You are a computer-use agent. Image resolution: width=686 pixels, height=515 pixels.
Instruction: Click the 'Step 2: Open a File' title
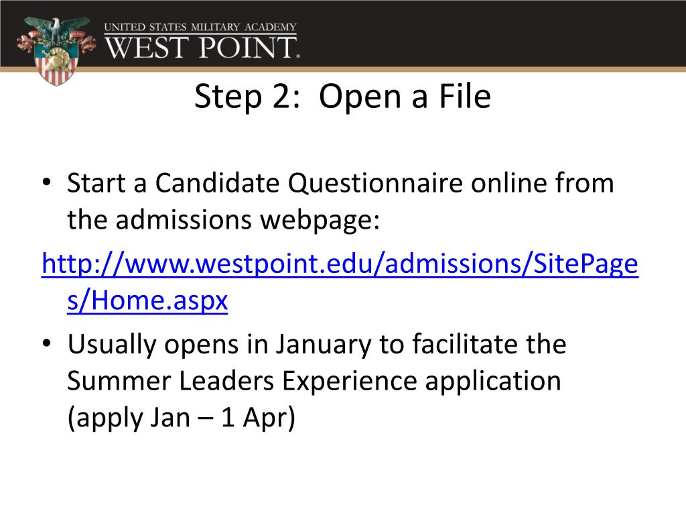coord(342,97)
